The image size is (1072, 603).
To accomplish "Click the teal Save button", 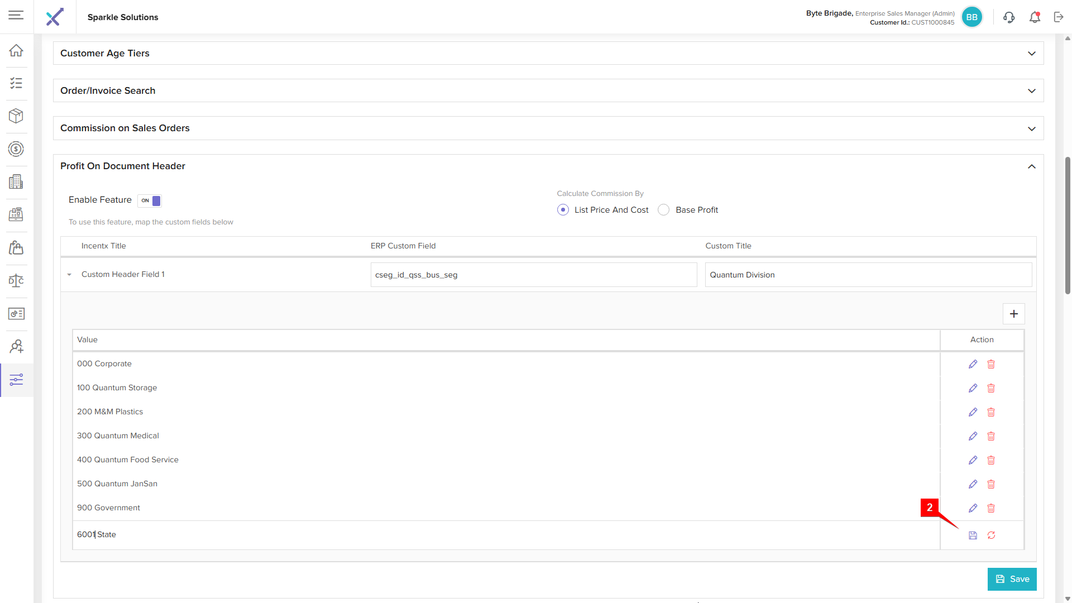I will click(1012, 579).
